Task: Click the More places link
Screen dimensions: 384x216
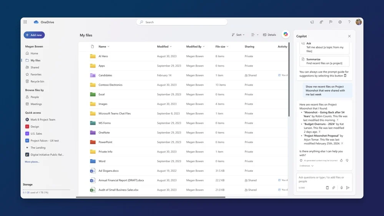Action: coord(32,162)
